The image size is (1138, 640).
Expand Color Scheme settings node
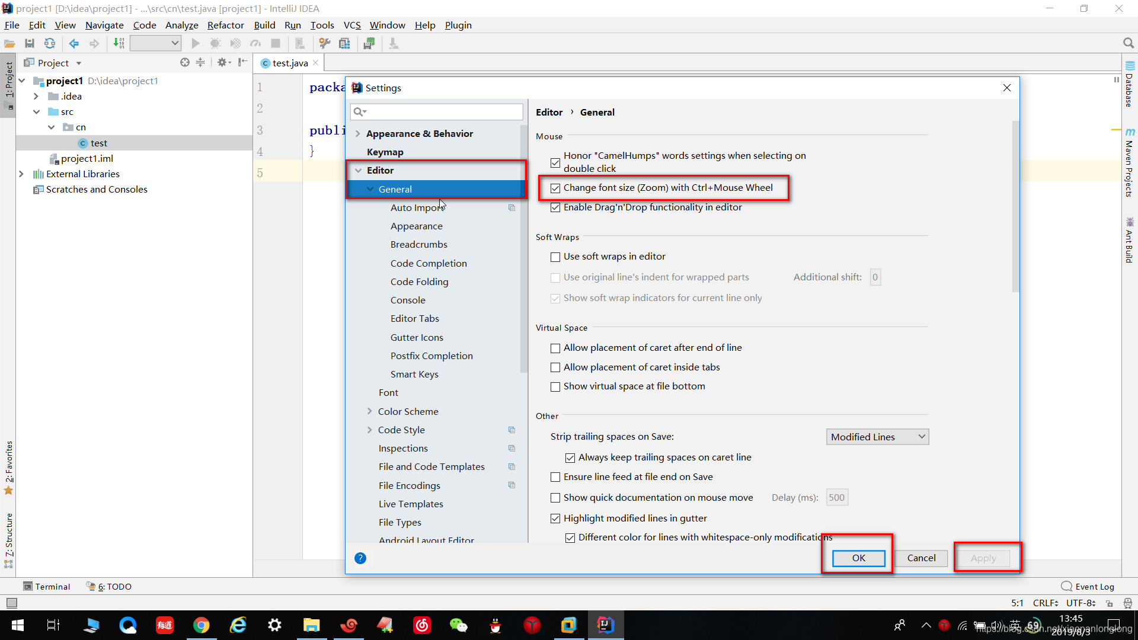coord(370,411)
